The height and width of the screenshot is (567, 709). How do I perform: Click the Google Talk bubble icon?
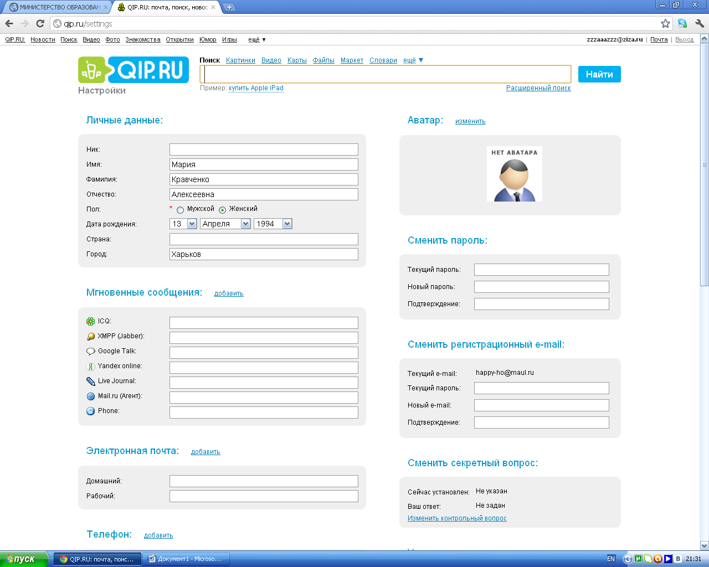(91, 351)
